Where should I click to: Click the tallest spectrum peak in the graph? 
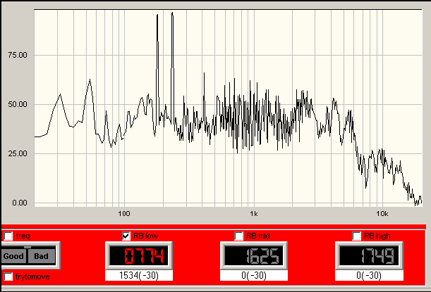[172, 13]
